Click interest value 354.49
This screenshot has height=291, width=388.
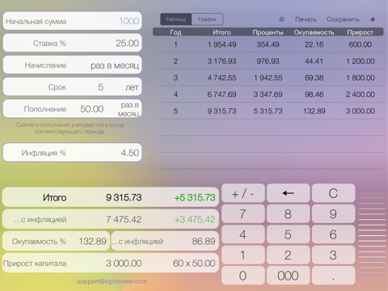coord(268,44)
